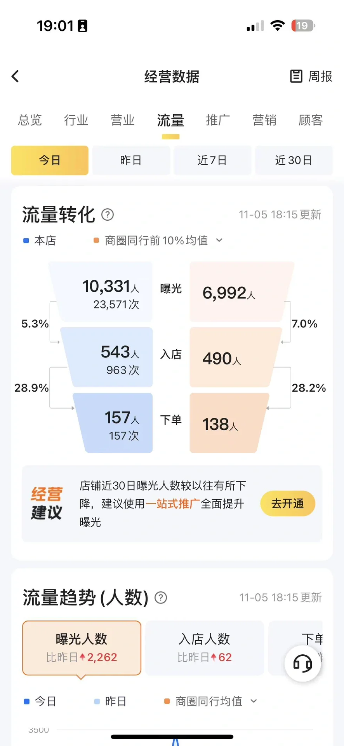This screenshot has width=344, height=746.
Task: Tap help icon beside 流量转化
Action: (108, 214)
